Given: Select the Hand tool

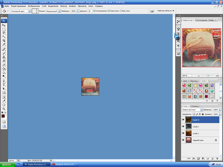Looking at the screenshot, I should [4, 105].
